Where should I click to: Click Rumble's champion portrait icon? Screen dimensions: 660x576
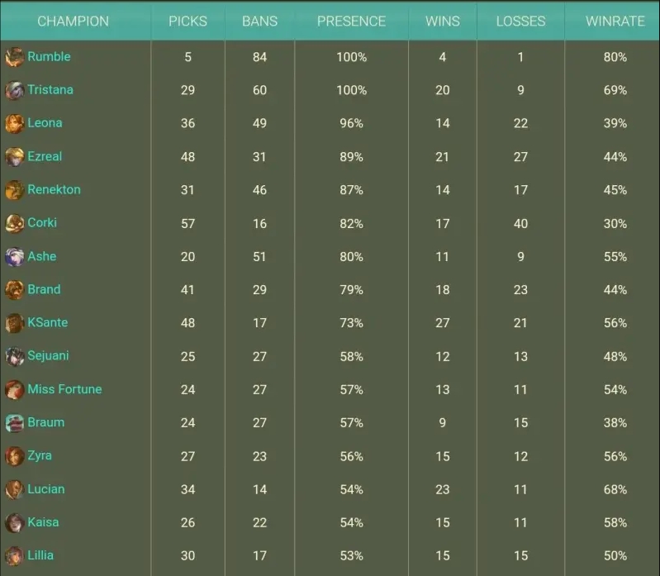click(14, 57)
